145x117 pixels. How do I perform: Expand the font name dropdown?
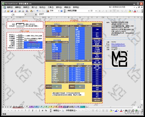pos(89,11)
